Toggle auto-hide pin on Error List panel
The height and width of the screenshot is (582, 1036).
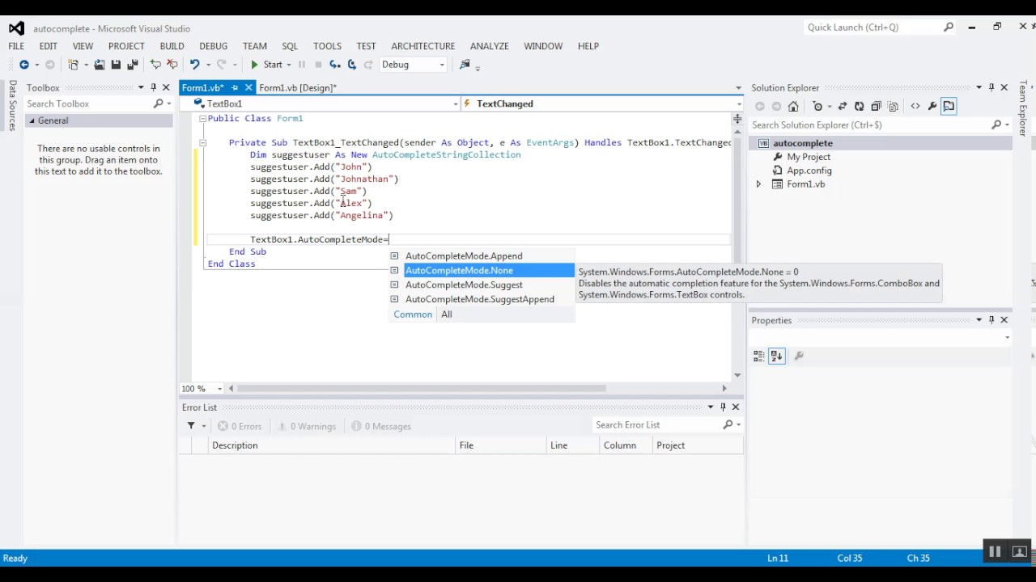[x=723, y=407]
